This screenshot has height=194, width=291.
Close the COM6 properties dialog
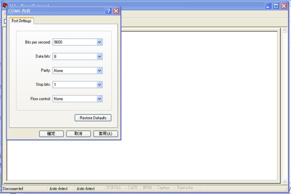coord(116,11)
